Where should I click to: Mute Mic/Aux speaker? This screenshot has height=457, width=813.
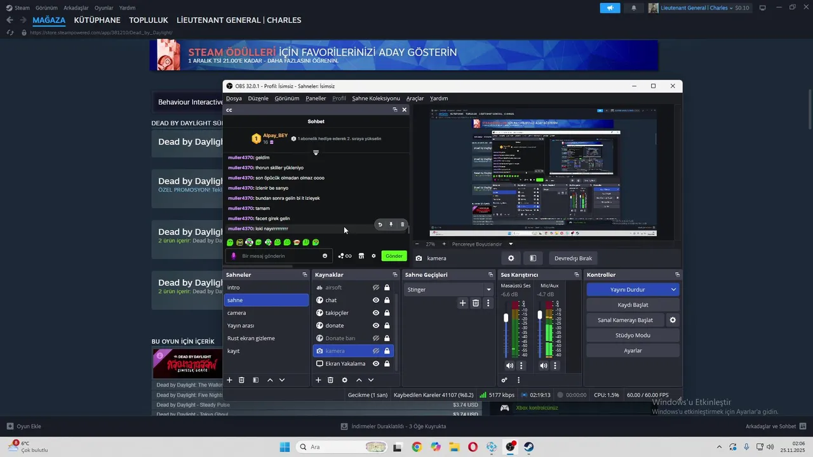click(x=543, y=366)
